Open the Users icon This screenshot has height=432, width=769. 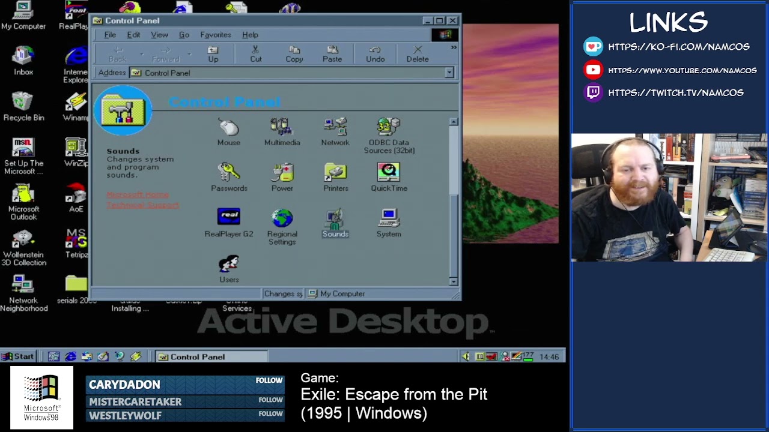(x=229, y=269)
